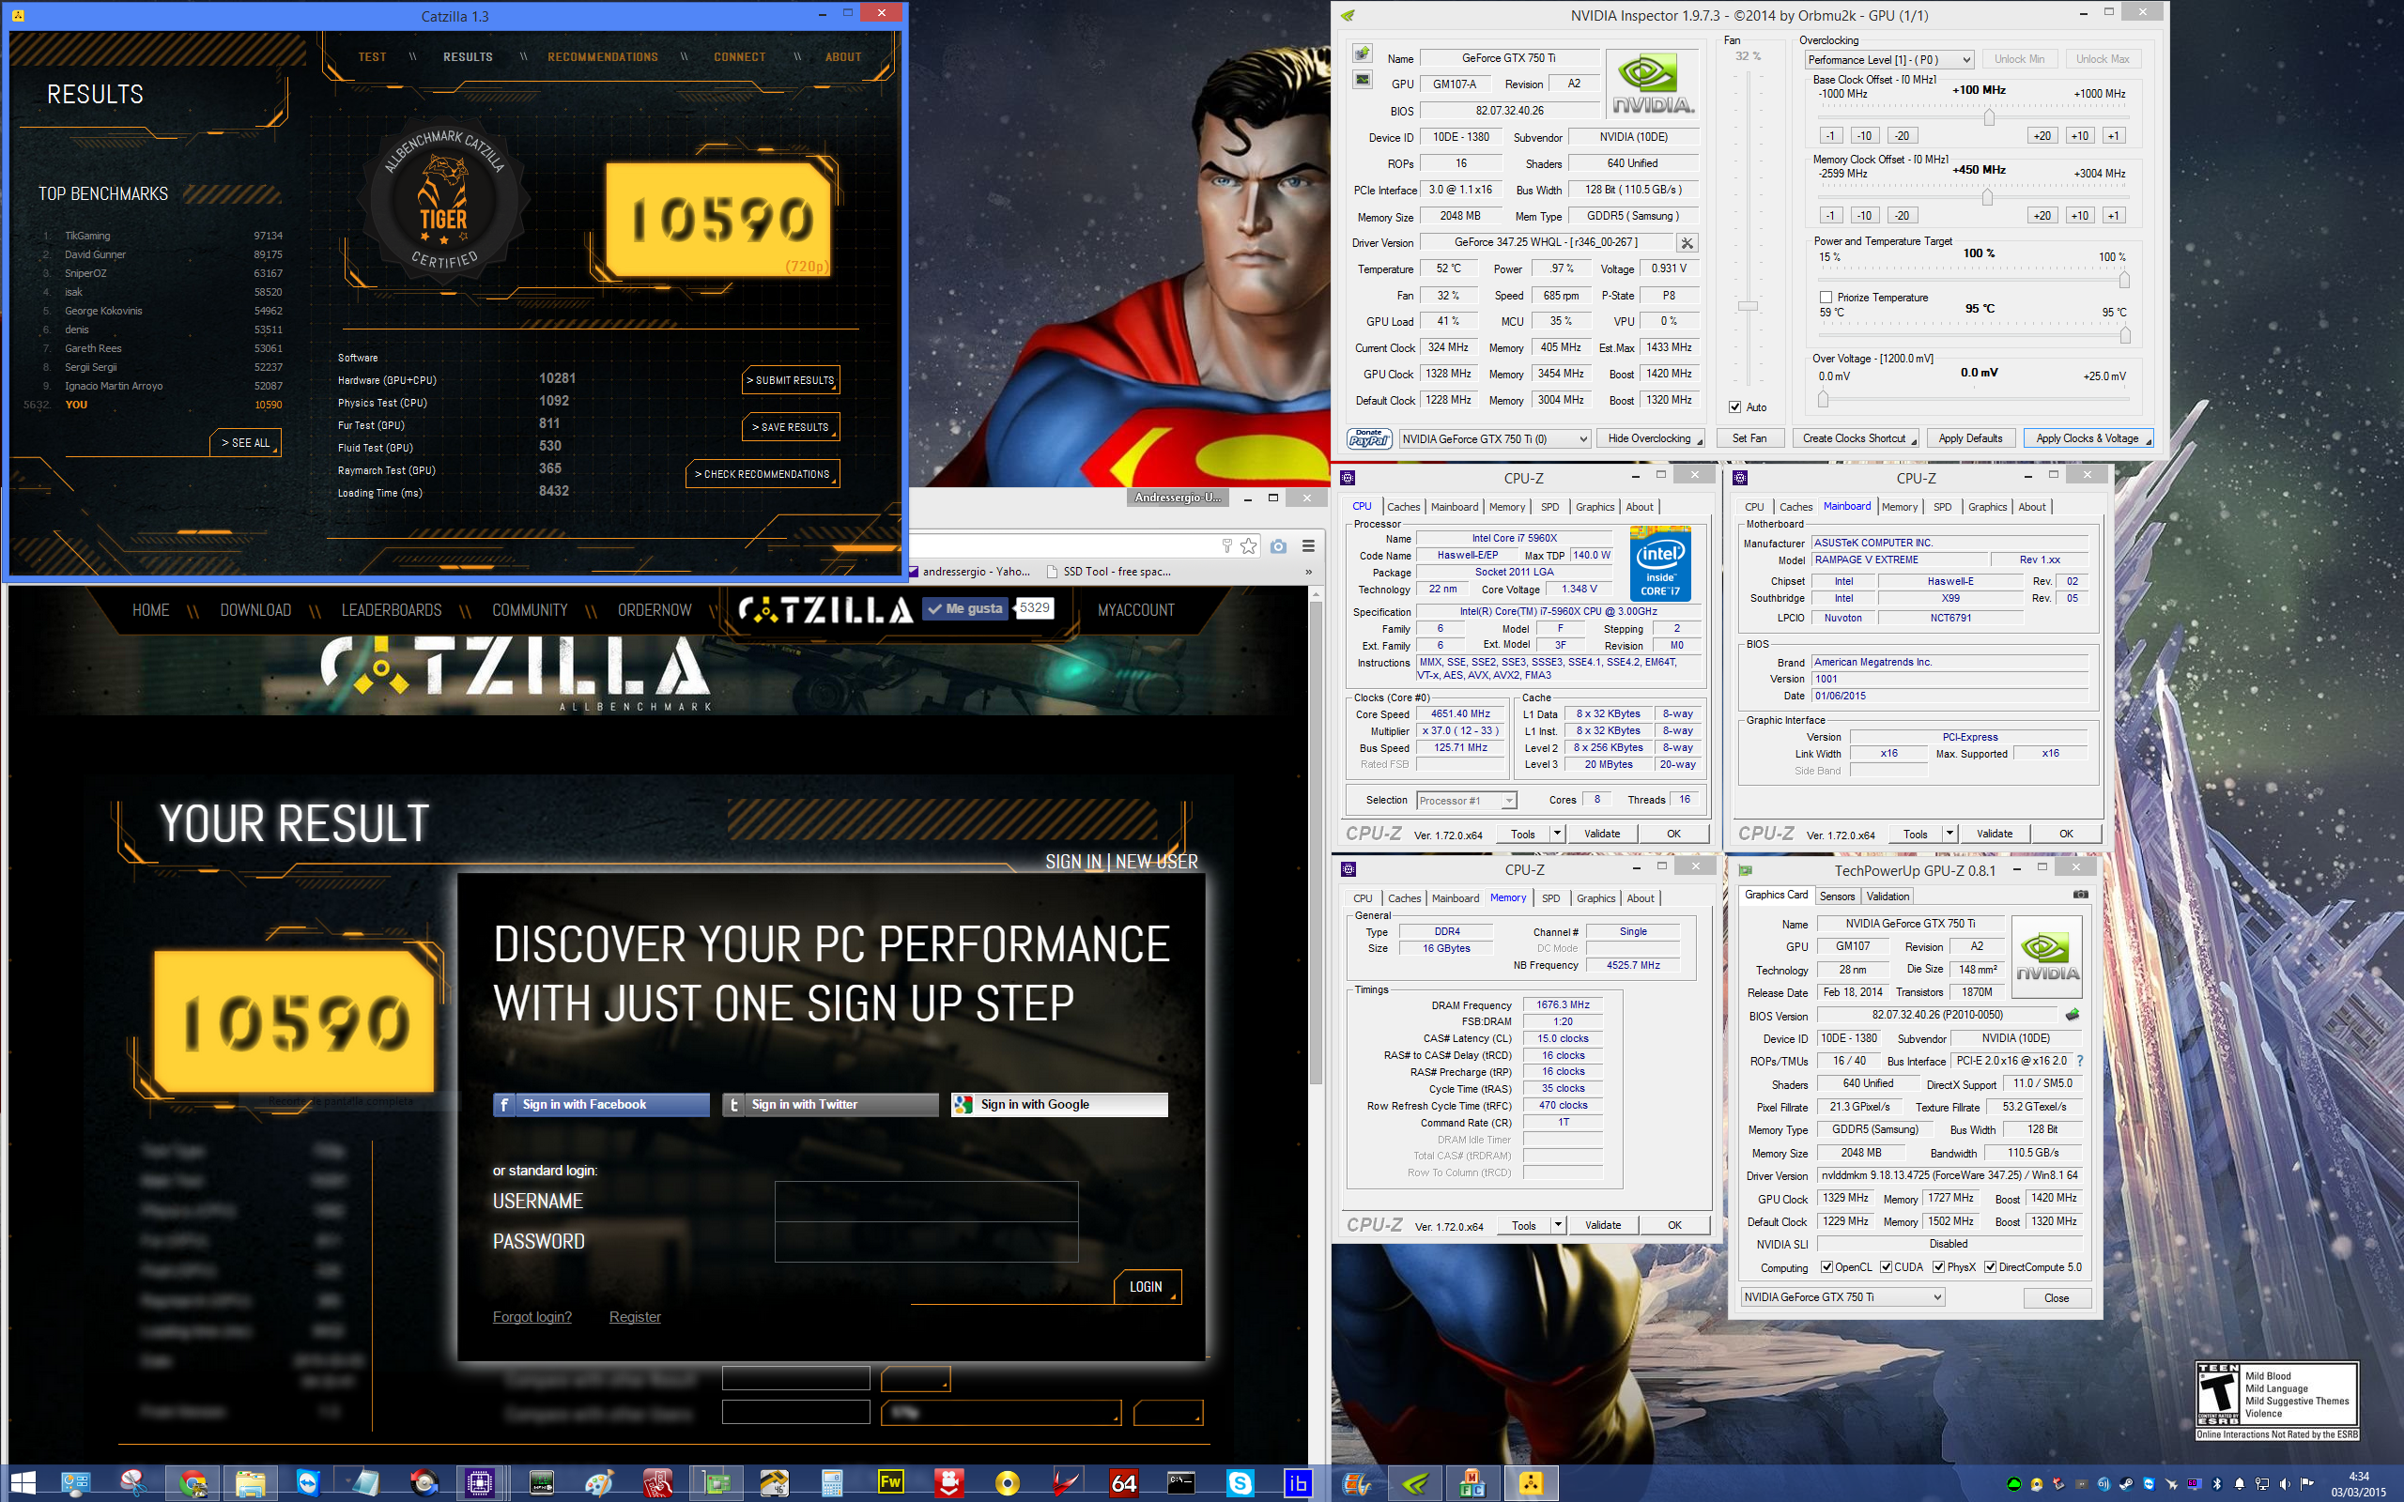Open the NVIDIA GeForce GTX 750 Ti (0) dropdown

1495,438
